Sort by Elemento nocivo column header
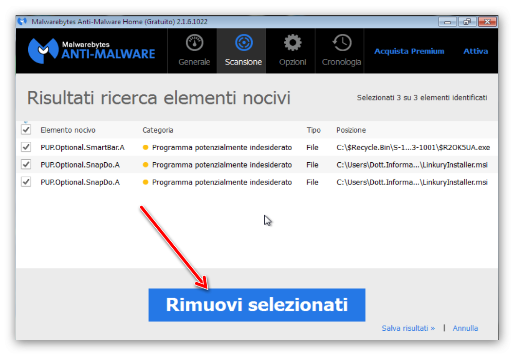Image resolution: width=514 pixels, height=355 pixels. 68,130
